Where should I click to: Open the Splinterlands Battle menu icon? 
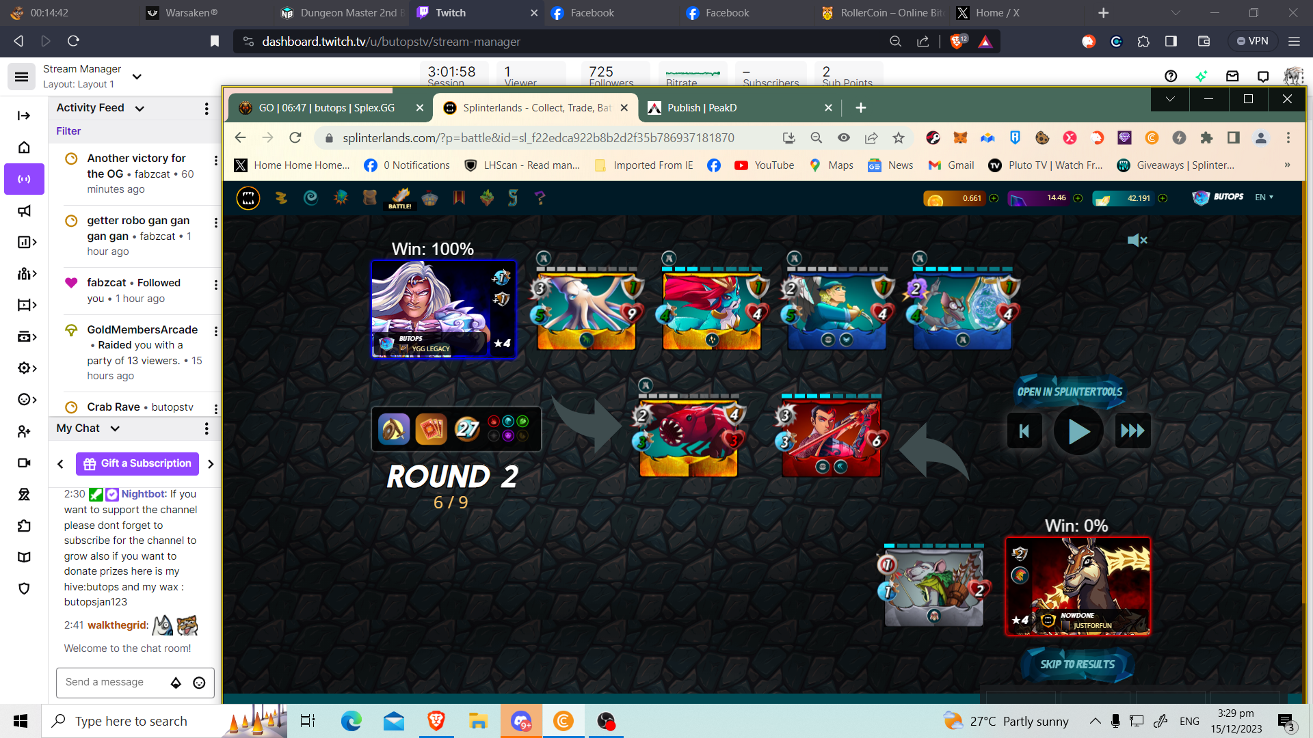(400, 198)
